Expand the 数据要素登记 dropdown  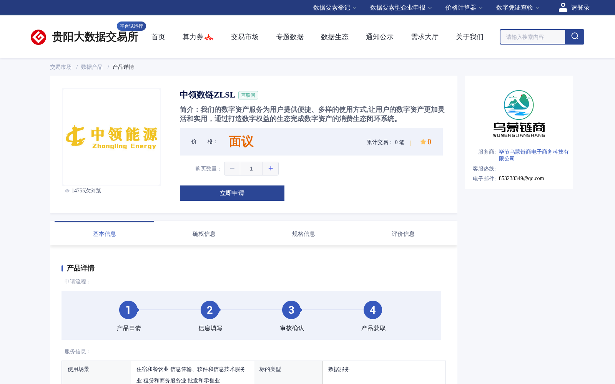[x=335, y=8]
